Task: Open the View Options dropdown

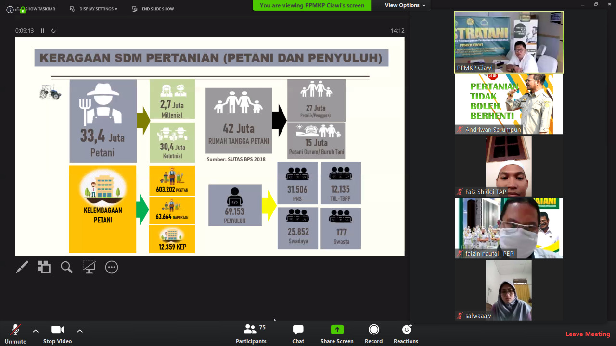Action: coord(405,5)
